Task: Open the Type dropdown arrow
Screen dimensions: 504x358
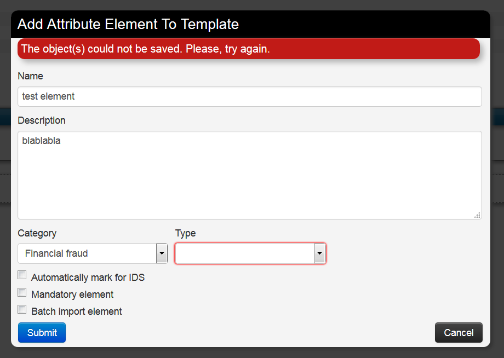Action: click(x=319, y=253)
